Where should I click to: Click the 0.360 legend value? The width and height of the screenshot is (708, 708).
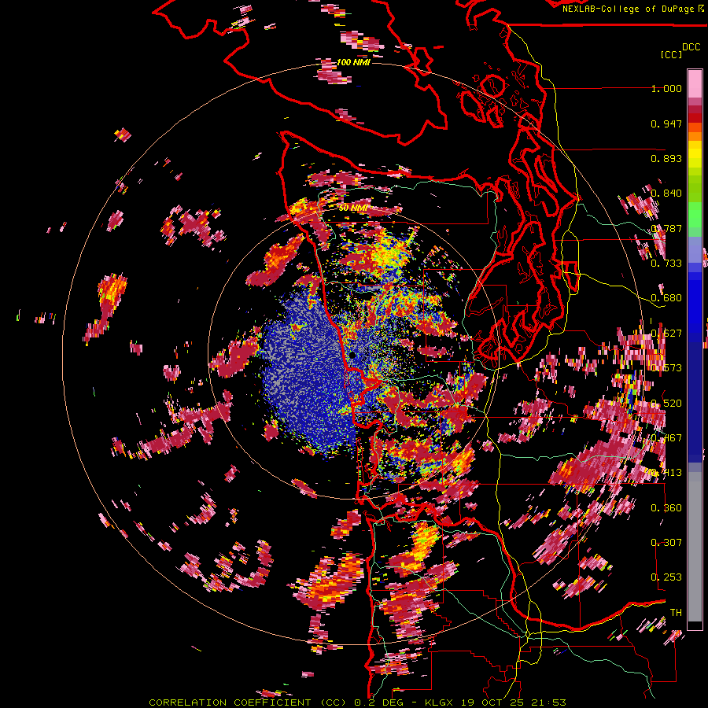pos(666,508)
